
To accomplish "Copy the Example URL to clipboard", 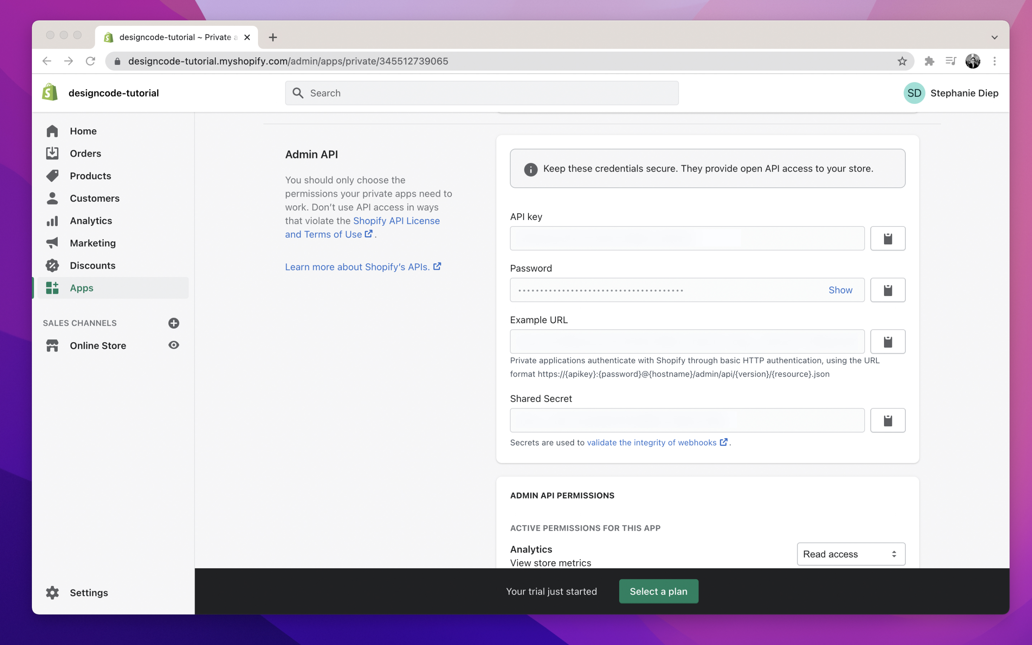I will pos(888,342).
